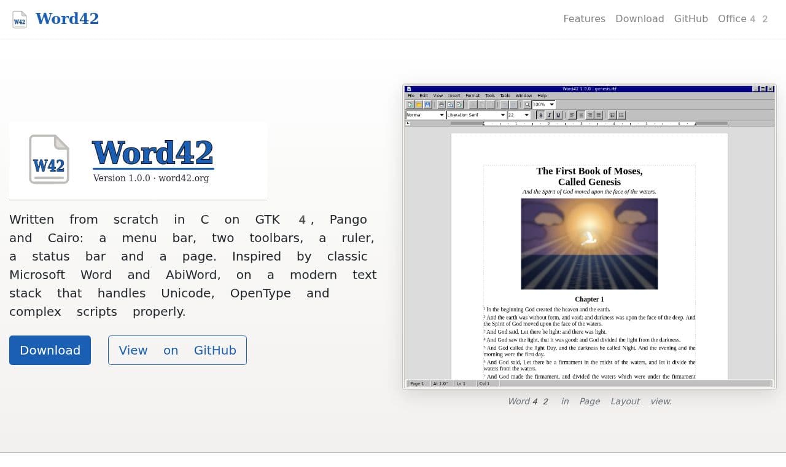The height and width of the screenshot is (467, 786).
Task: Click the Save floppy disk icon in Word42
Action: pyautogui.click(x=427, y=105)
